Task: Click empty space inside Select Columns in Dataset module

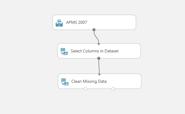Action: click(x=130, y=51)
